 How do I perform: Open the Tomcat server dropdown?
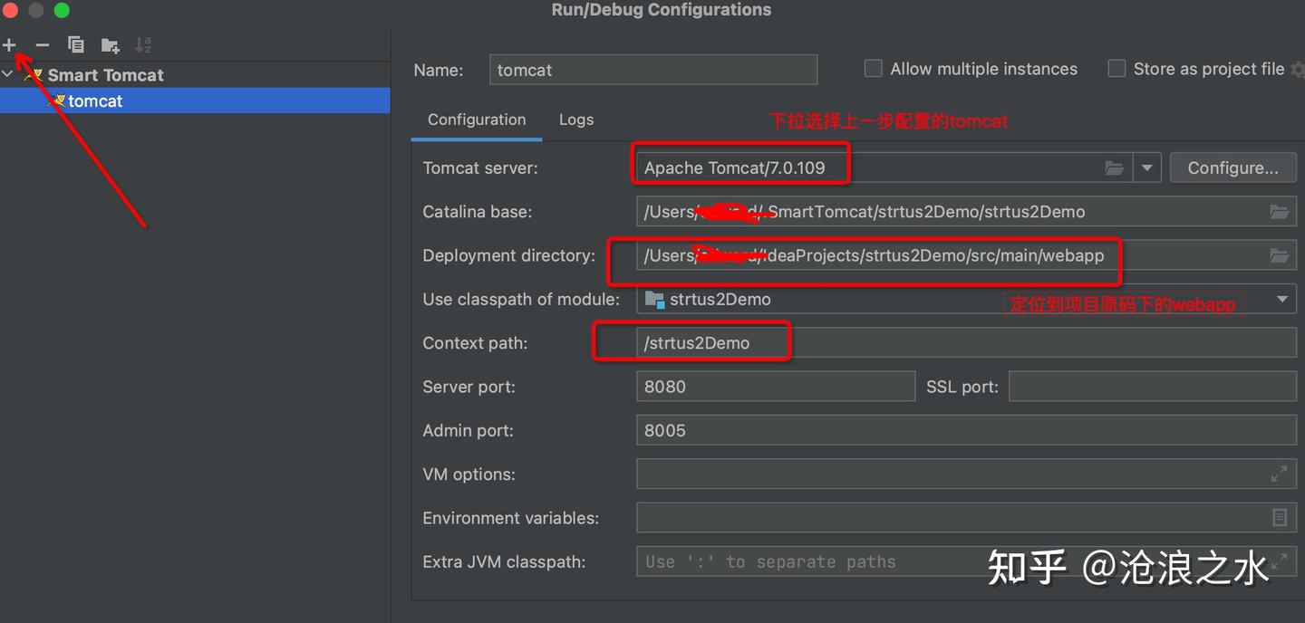tap(1147, 168)
